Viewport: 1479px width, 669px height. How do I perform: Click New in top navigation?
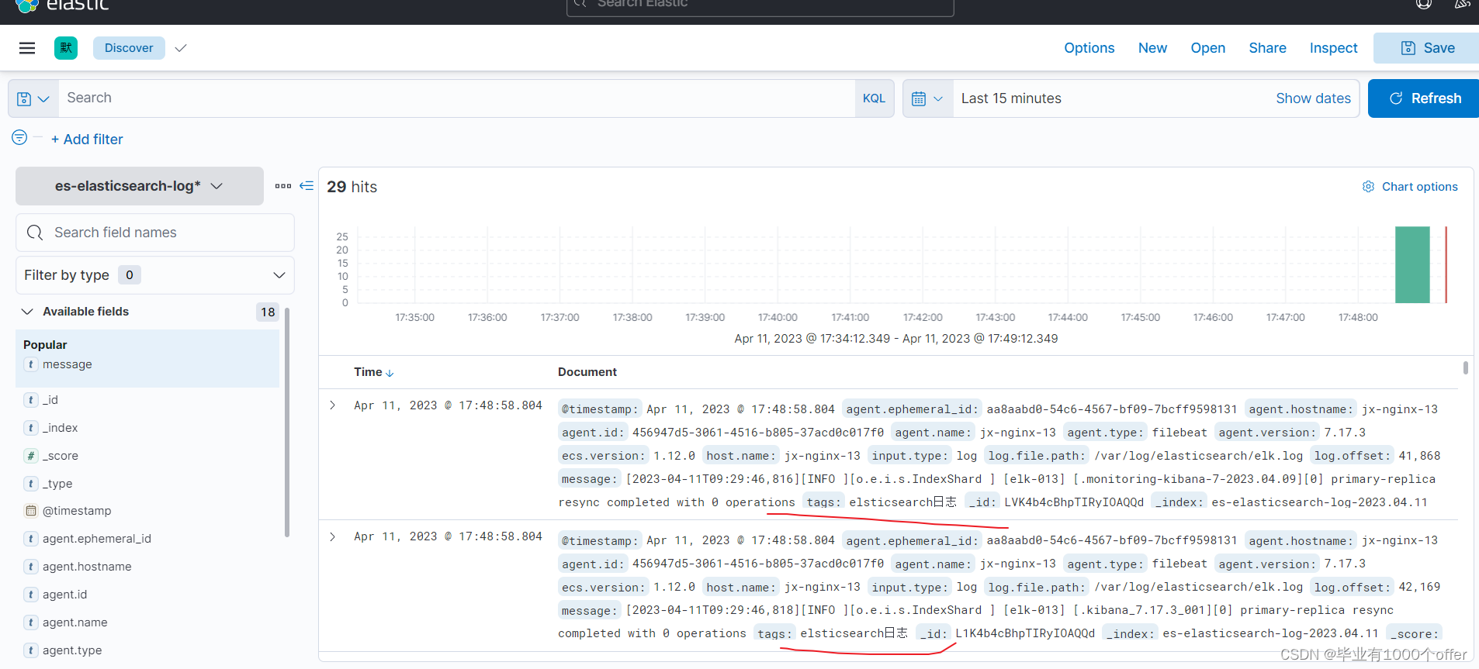(x=1152, y=48)
